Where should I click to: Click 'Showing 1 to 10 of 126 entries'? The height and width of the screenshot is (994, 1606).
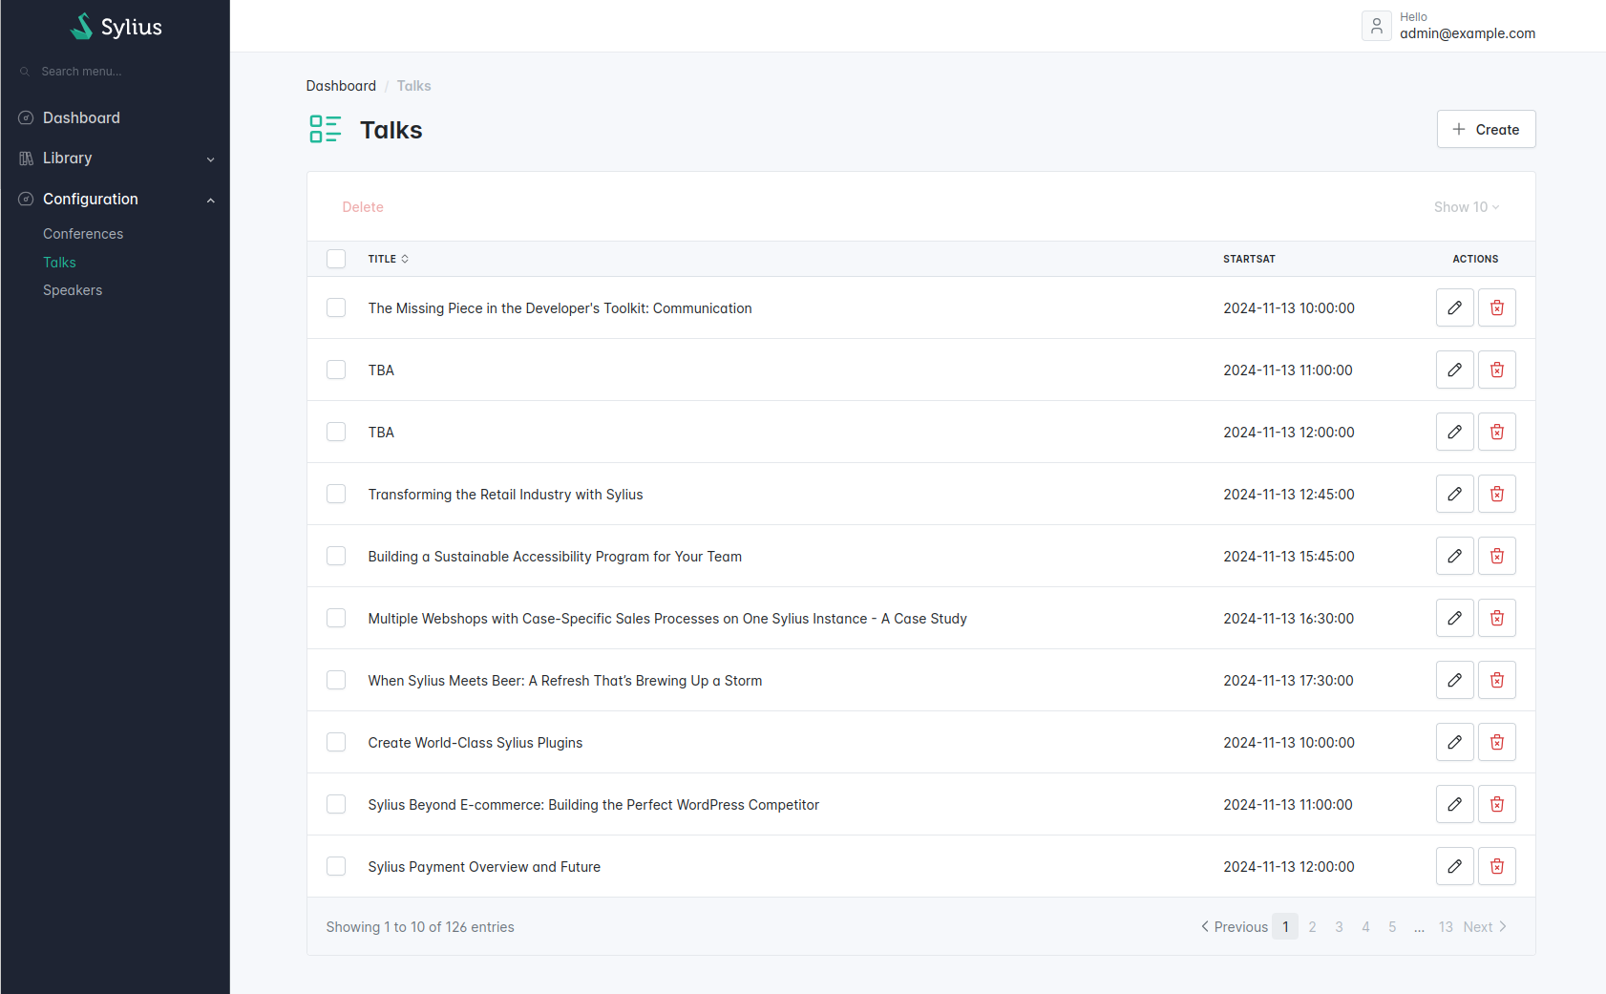click(420, 927)
